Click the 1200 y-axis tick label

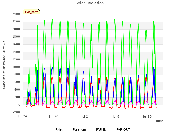tap(16, 59)
